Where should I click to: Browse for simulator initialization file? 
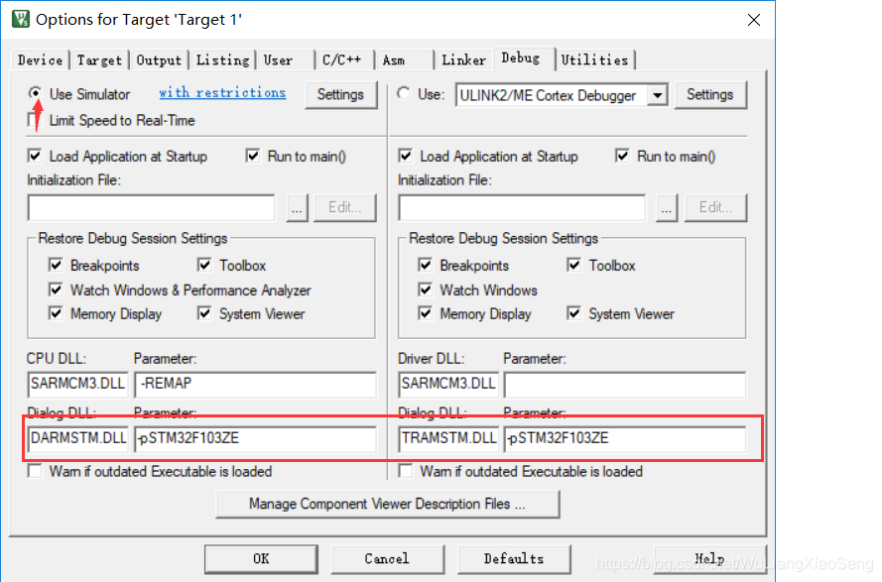(x=297, y=207)
